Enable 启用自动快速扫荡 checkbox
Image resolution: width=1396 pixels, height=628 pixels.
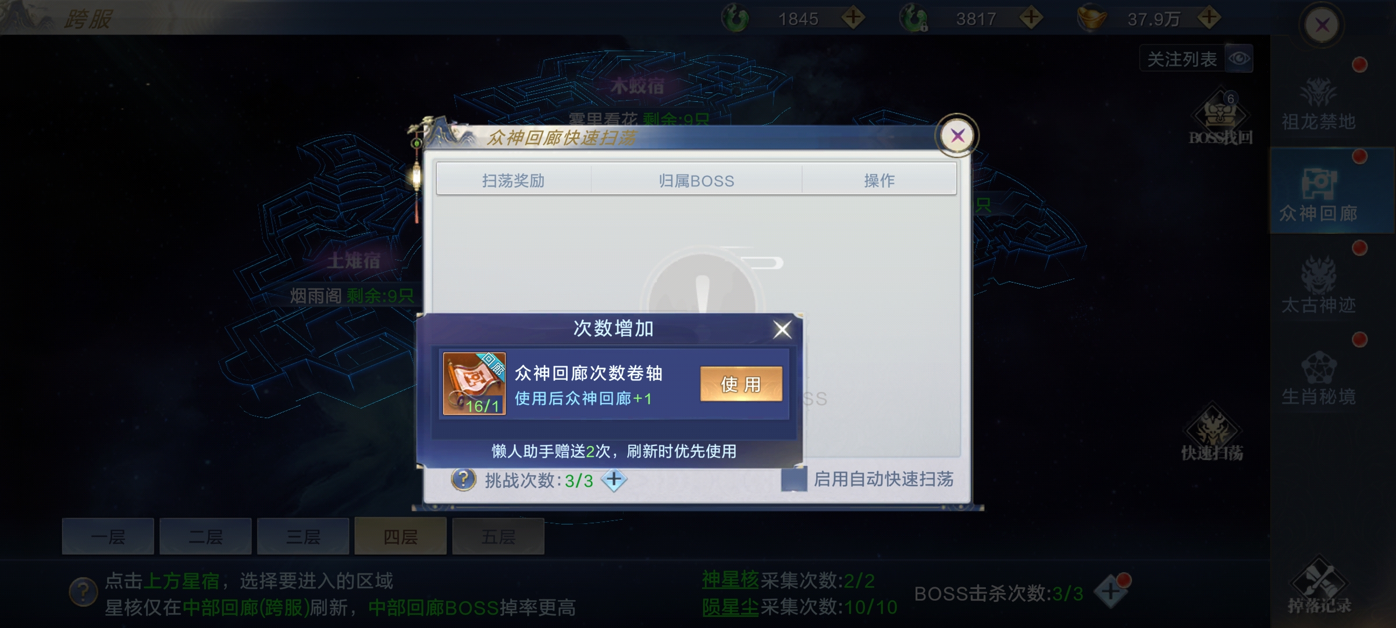pos(793,479)
